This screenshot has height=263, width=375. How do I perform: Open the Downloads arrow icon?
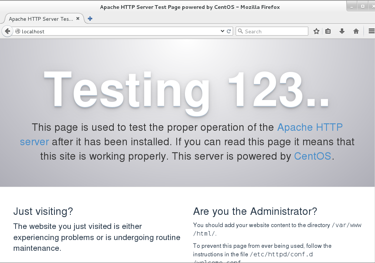[342, 31]
